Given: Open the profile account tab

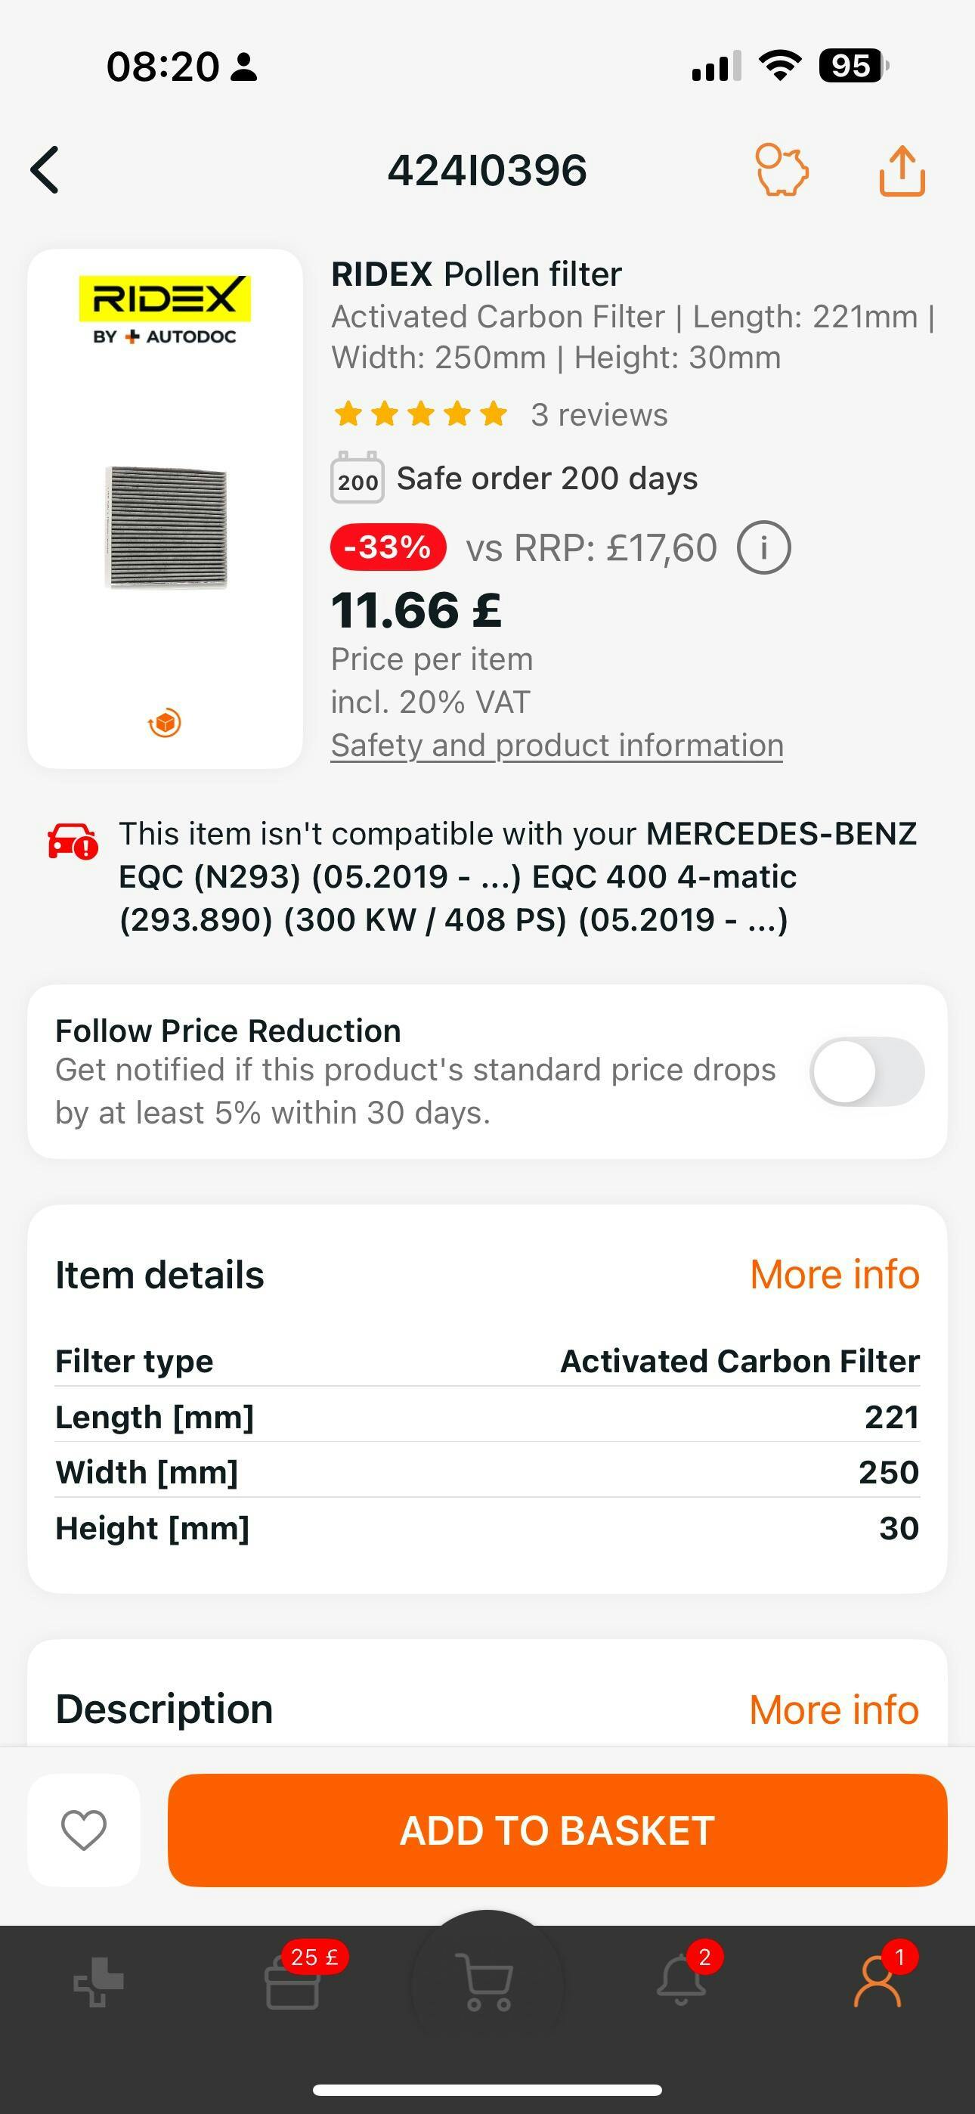Looking at the screenshot, I should pyautogui.click(x=877, y=1981).
